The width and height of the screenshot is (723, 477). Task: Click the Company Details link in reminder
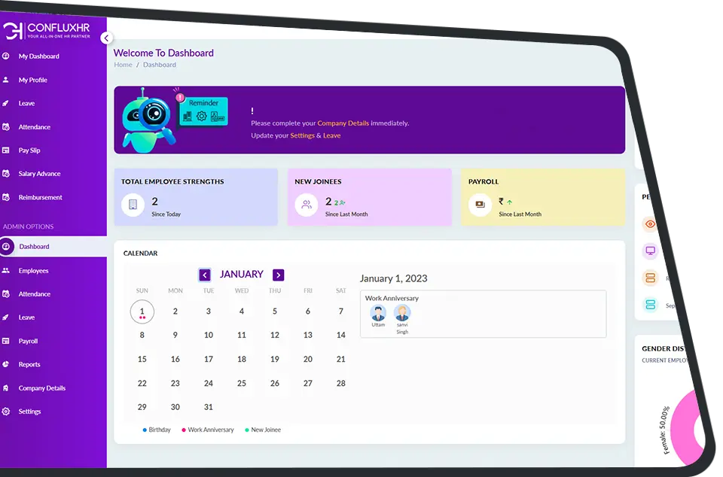[x=343, y=123]
